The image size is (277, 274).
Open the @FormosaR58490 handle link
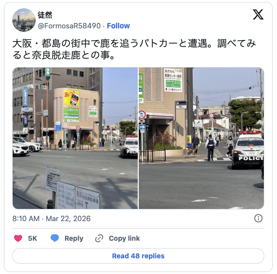[x=69, y=26]
